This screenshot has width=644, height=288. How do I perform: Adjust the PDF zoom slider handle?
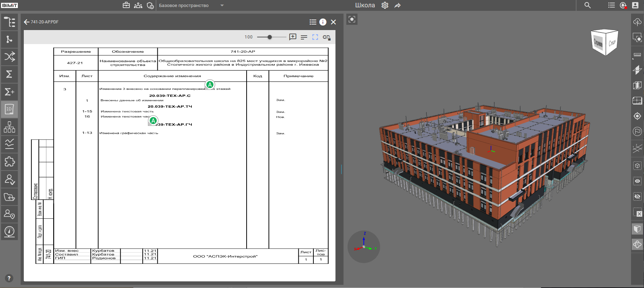click(x=270, y=37)
